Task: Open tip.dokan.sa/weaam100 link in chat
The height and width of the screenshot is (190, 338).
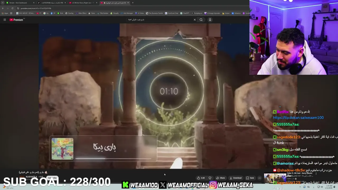Action: tap(298, 118)
